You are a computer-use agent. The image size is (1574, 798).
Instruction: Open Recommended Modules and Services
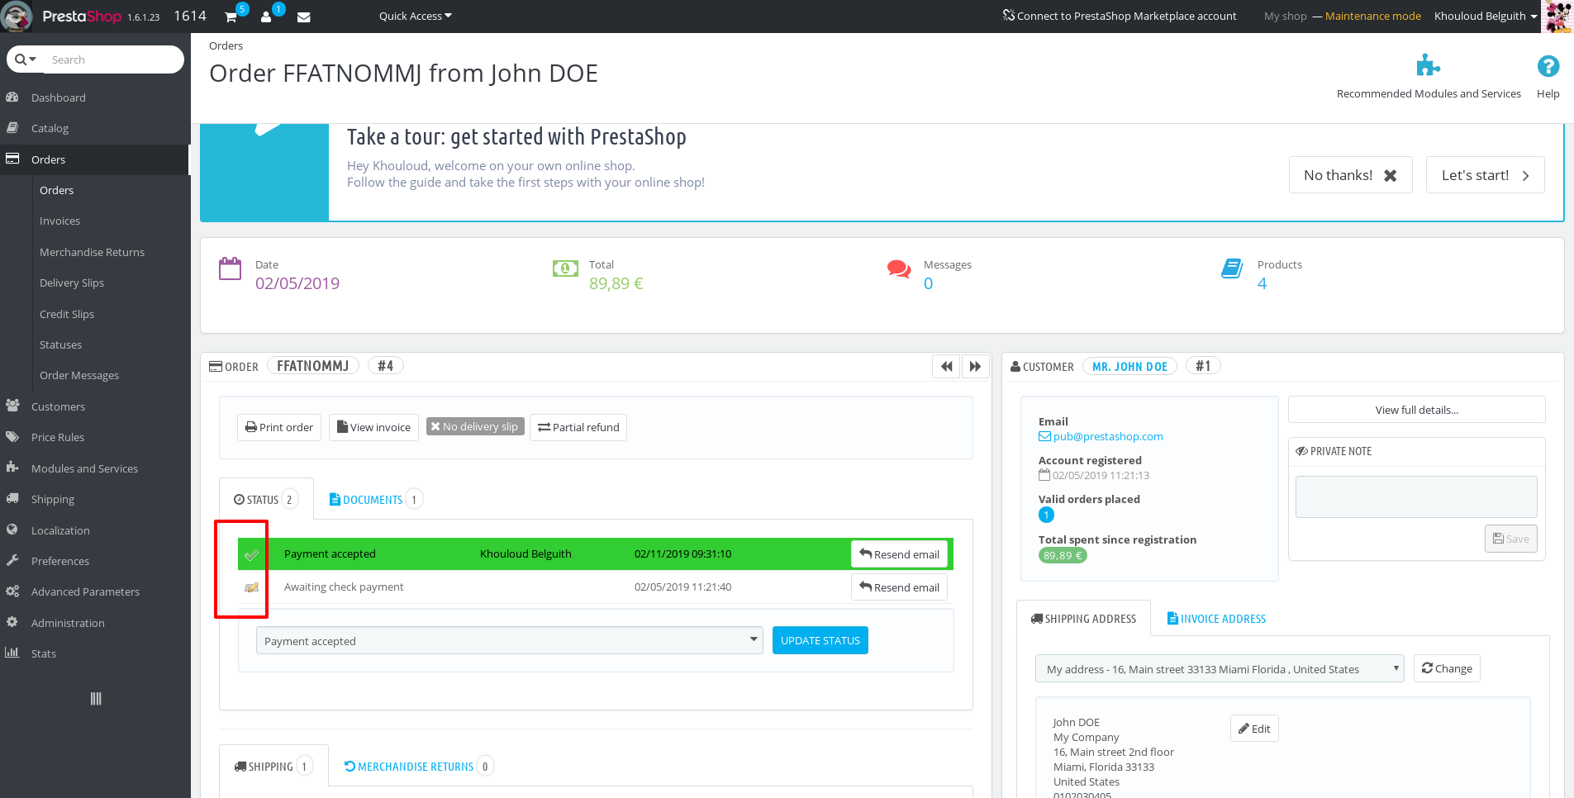(1429, 66)
